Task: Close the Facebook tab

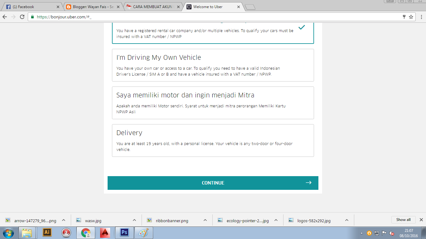Action: pos(58,7)
